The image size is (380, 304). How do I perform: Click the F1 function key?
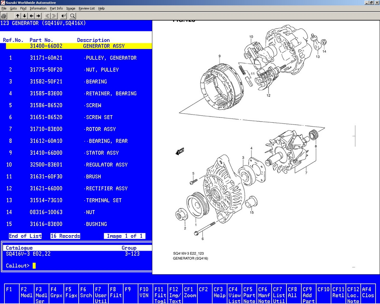11,294
